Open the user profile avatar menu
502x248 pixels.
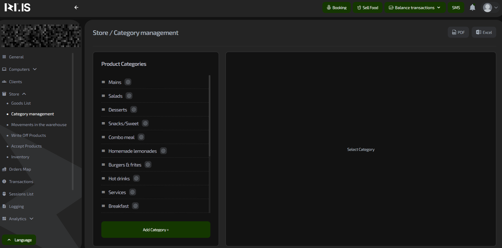pyautogui.click(x=490, y=7)
